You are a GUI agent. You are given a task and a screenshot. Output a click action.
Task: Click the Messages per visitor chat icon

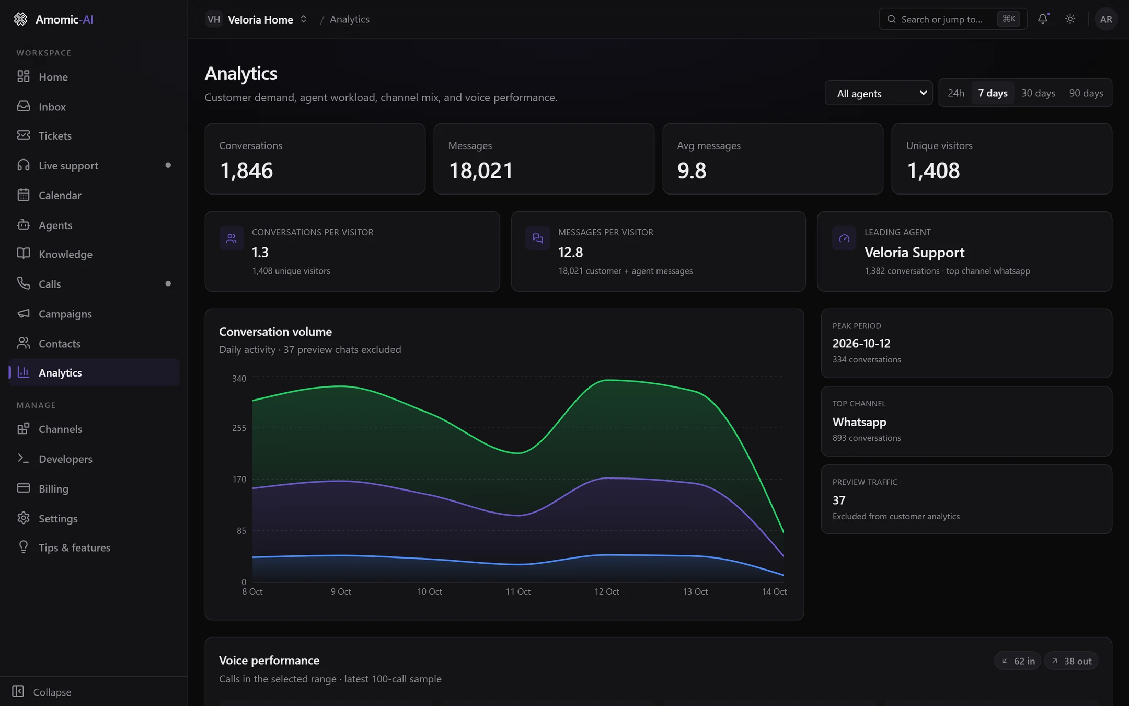(538, 238)
